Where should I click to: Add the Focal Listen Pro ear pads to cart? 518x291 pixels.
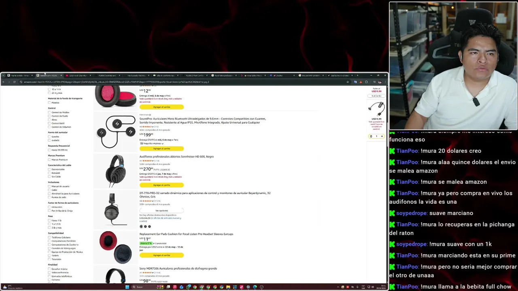pyautogui.click(x=161, y=255)
